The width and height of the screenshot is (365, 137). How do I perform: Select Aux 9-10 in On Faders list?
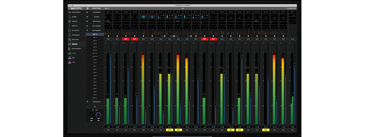(x=95, y=50)
